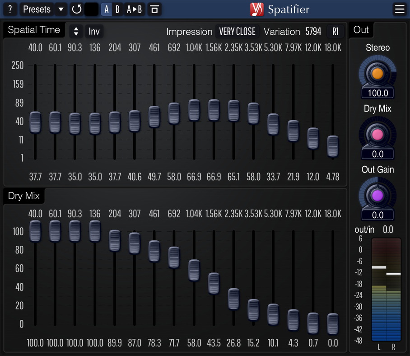This screenshot has width=410, height=356.
Task: Click the Spatial Time value 66.9 under 1.04K
Action: tap(194, 177)
